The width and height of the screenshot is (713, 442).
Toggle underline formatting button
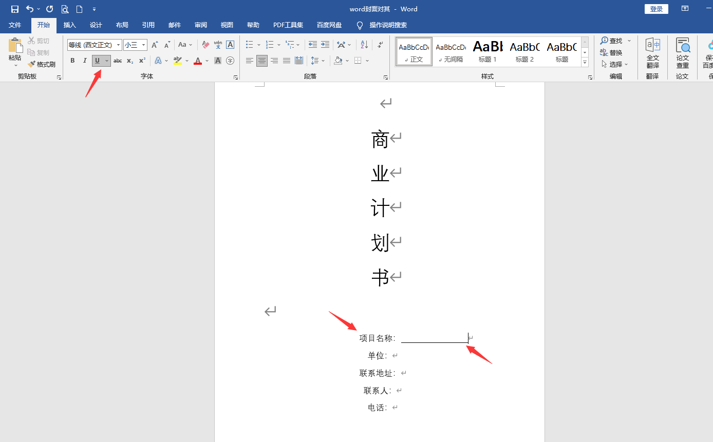(x=97, y=61)
